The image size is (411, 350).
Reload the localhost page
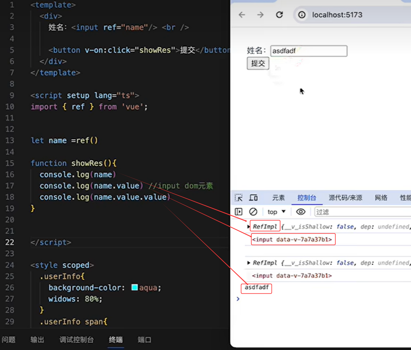(279, 15)
